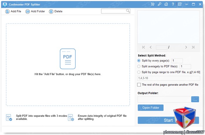
Task: Go to first preview page
Action: [x=143, y=47]
